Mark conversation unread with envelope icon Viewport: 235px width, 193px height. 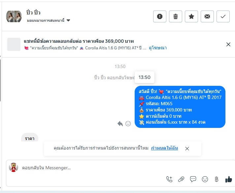(x=207, y=16)
